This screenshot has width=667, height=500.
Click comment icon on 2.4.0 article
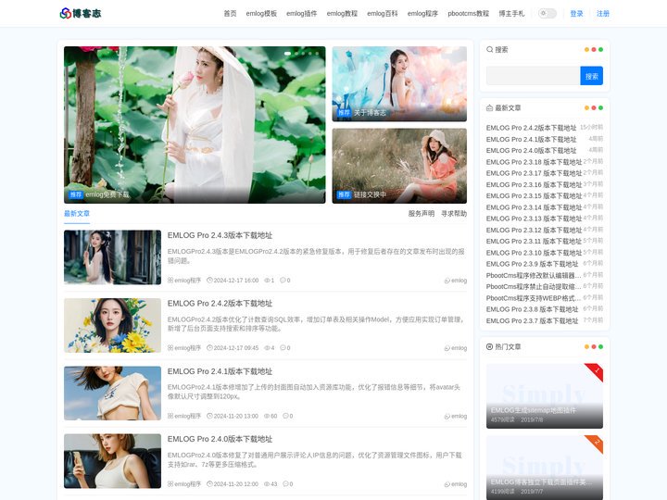click(x=285, y=484)
